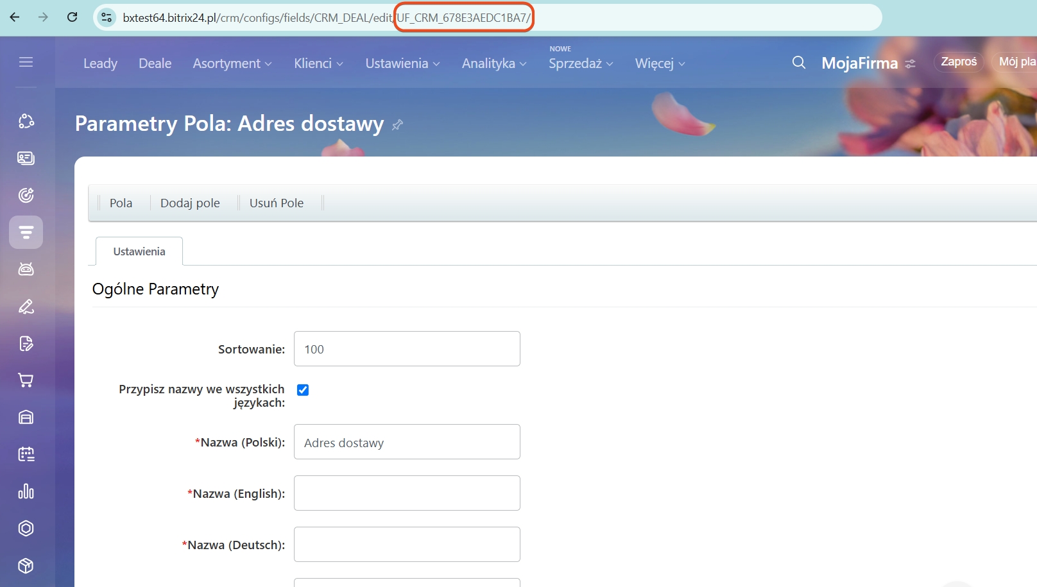The height and width of the screenshot is (587, 1037).
Task: Open the sliders icon next to MojaFirma
Action: coord(911,64)
